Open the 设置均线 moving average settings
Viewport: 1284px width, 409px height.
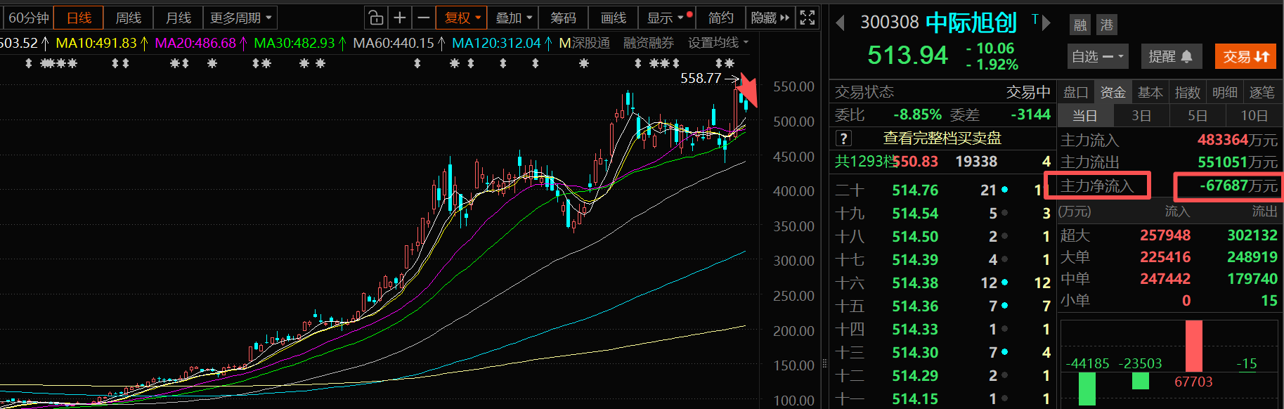point(718,43)
